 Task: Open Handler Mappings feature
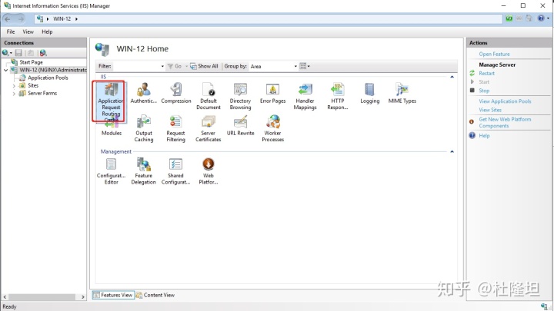click(x=305, y=96)
